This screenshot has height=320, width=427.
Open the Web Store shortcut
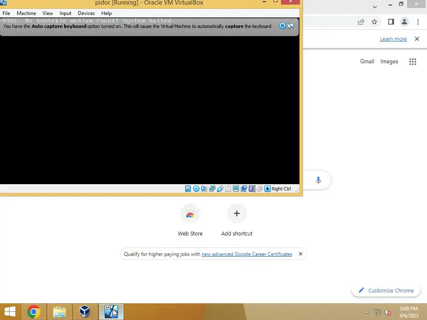pyautogui.click(x=190, y=220)
